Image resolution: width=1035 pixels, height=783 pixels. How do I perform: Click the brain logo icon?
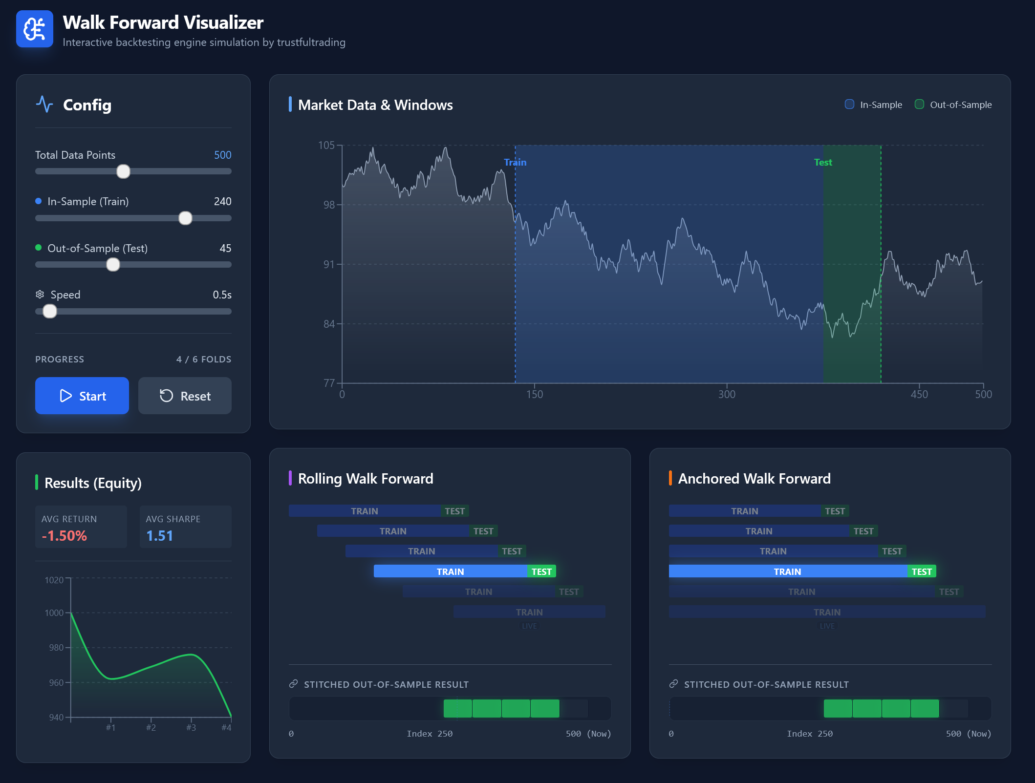click(35, 29)
